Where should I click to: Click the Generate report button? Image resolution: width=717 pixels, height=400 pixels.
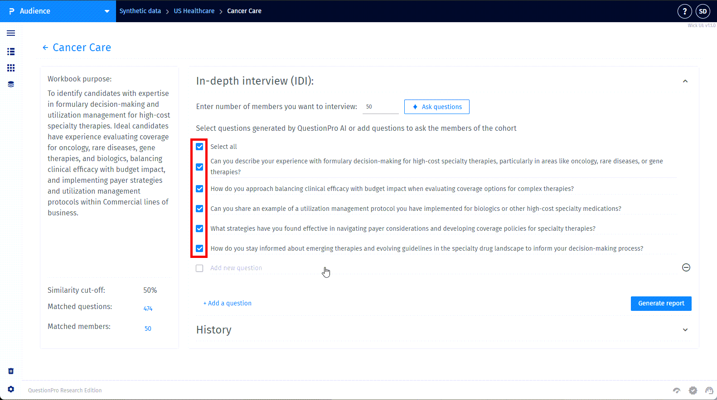[x=661, y=304]
